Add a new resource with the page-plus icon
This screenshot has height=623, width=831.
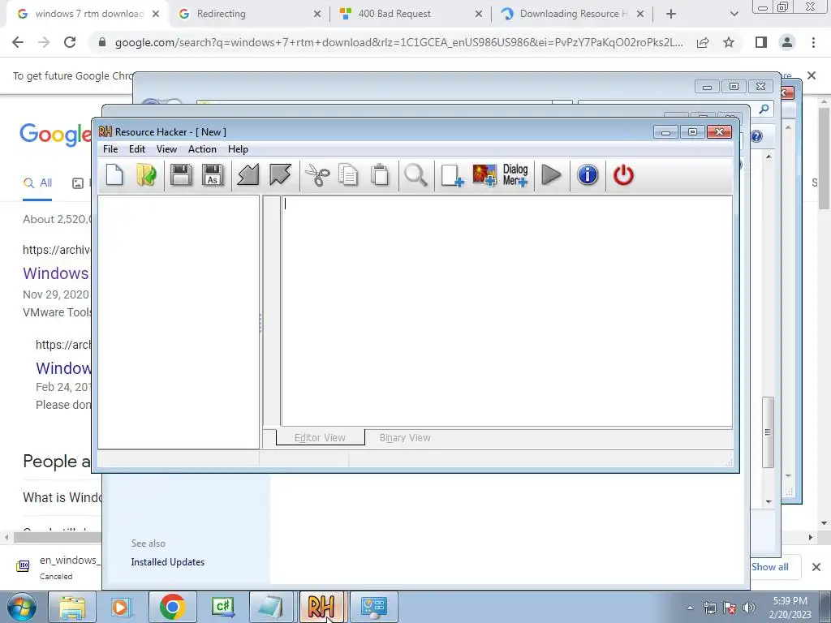coord(452,175)
